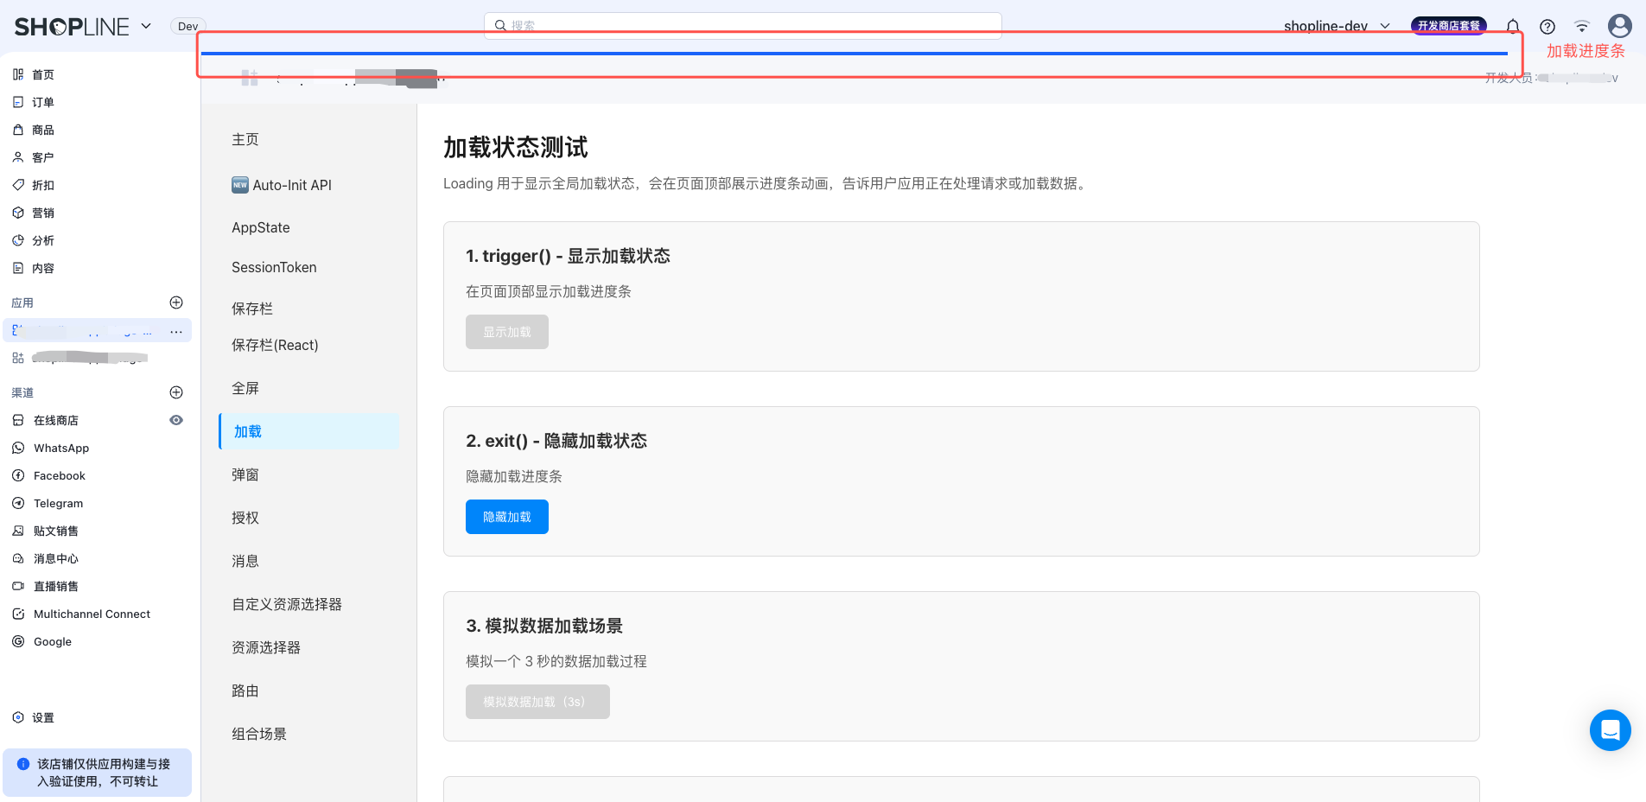This screenshot has width=1646, height=802.
Task: Open the three-dot menu for selected app
Action: [176, 331]
